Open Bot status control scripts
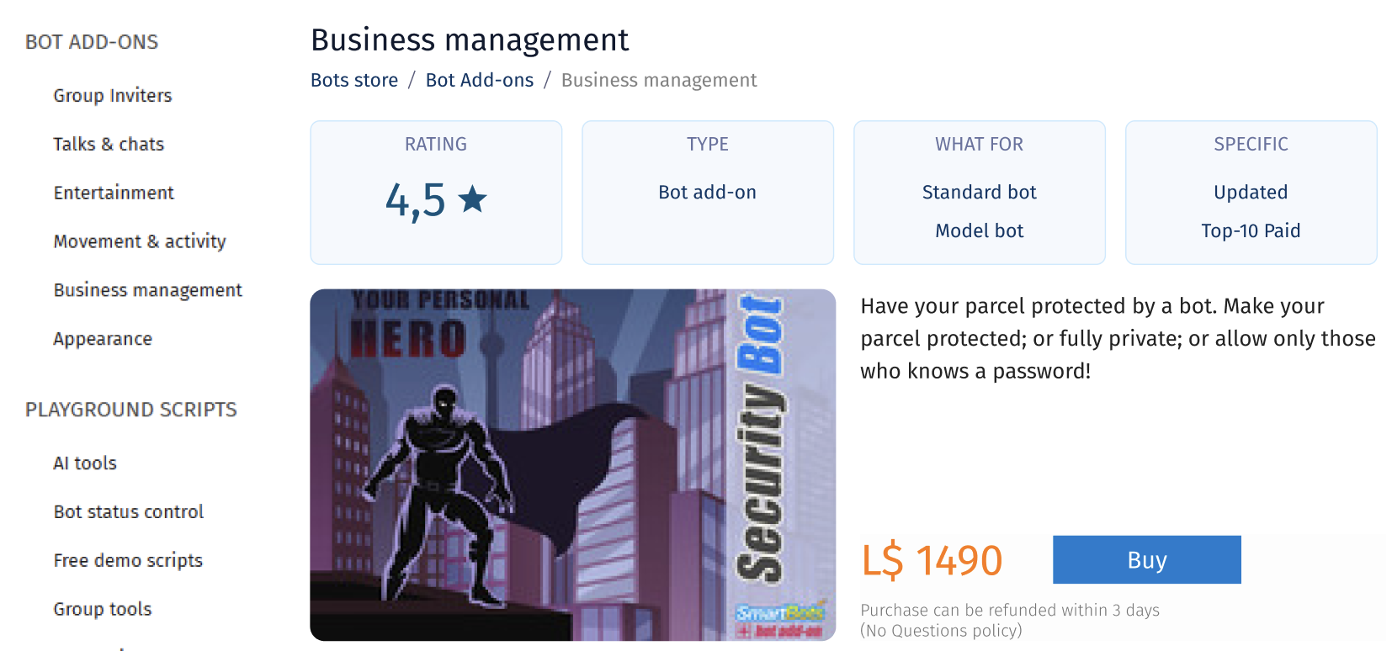 [128, 512]
